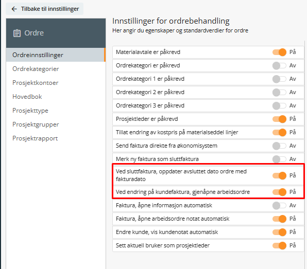Select Prosjektkontoer menu item

click(35, 83)
